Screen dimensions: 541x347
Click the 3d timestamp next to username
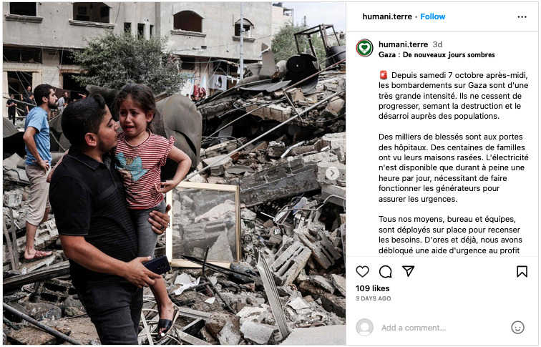437,44
